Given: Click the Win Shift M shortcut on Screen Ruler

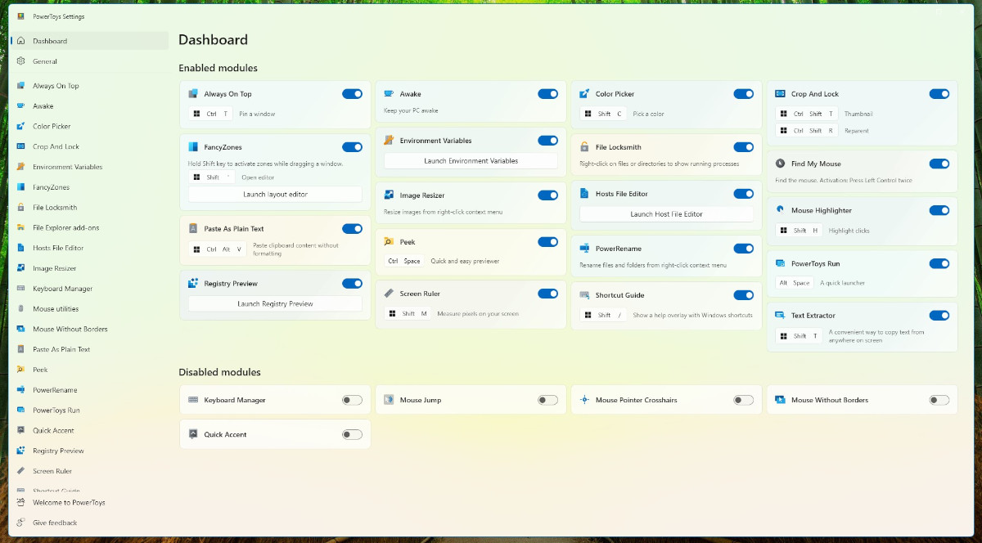Looking at the screenshot, I should [408, 314].
